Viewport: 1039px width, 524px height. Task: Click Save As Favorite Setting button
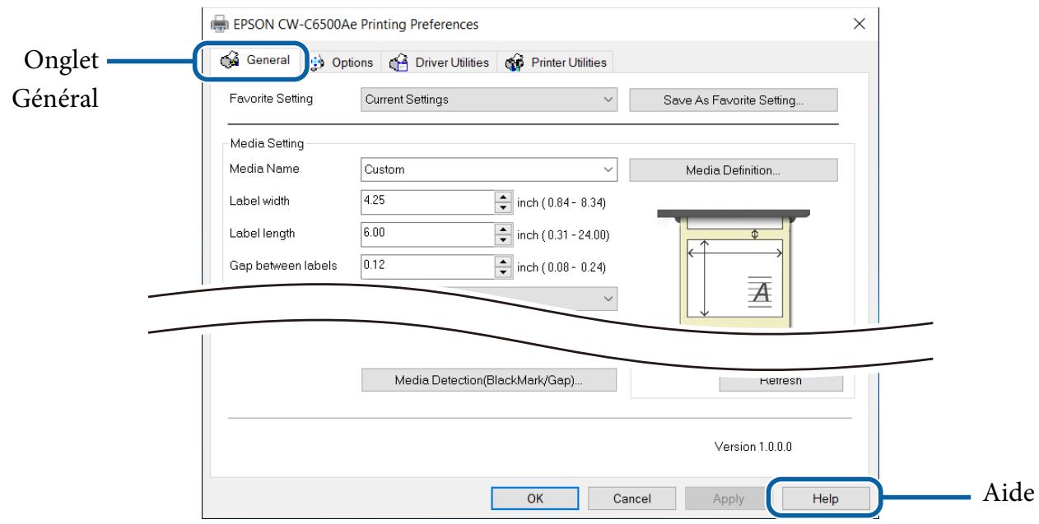pyautogui.click(x=733, y=100)
